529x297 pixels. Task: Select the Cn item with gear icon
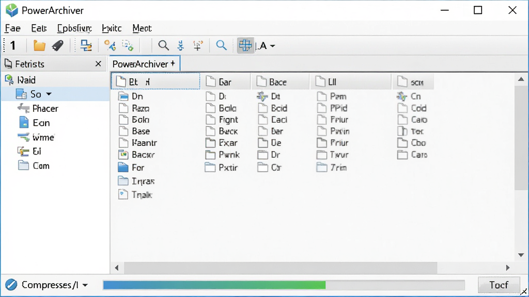(x=409, y=96)
